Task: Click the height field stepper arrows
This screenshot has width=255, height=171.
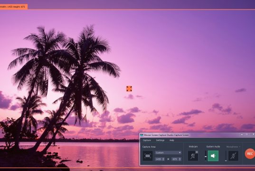Action: click(180, 159)
